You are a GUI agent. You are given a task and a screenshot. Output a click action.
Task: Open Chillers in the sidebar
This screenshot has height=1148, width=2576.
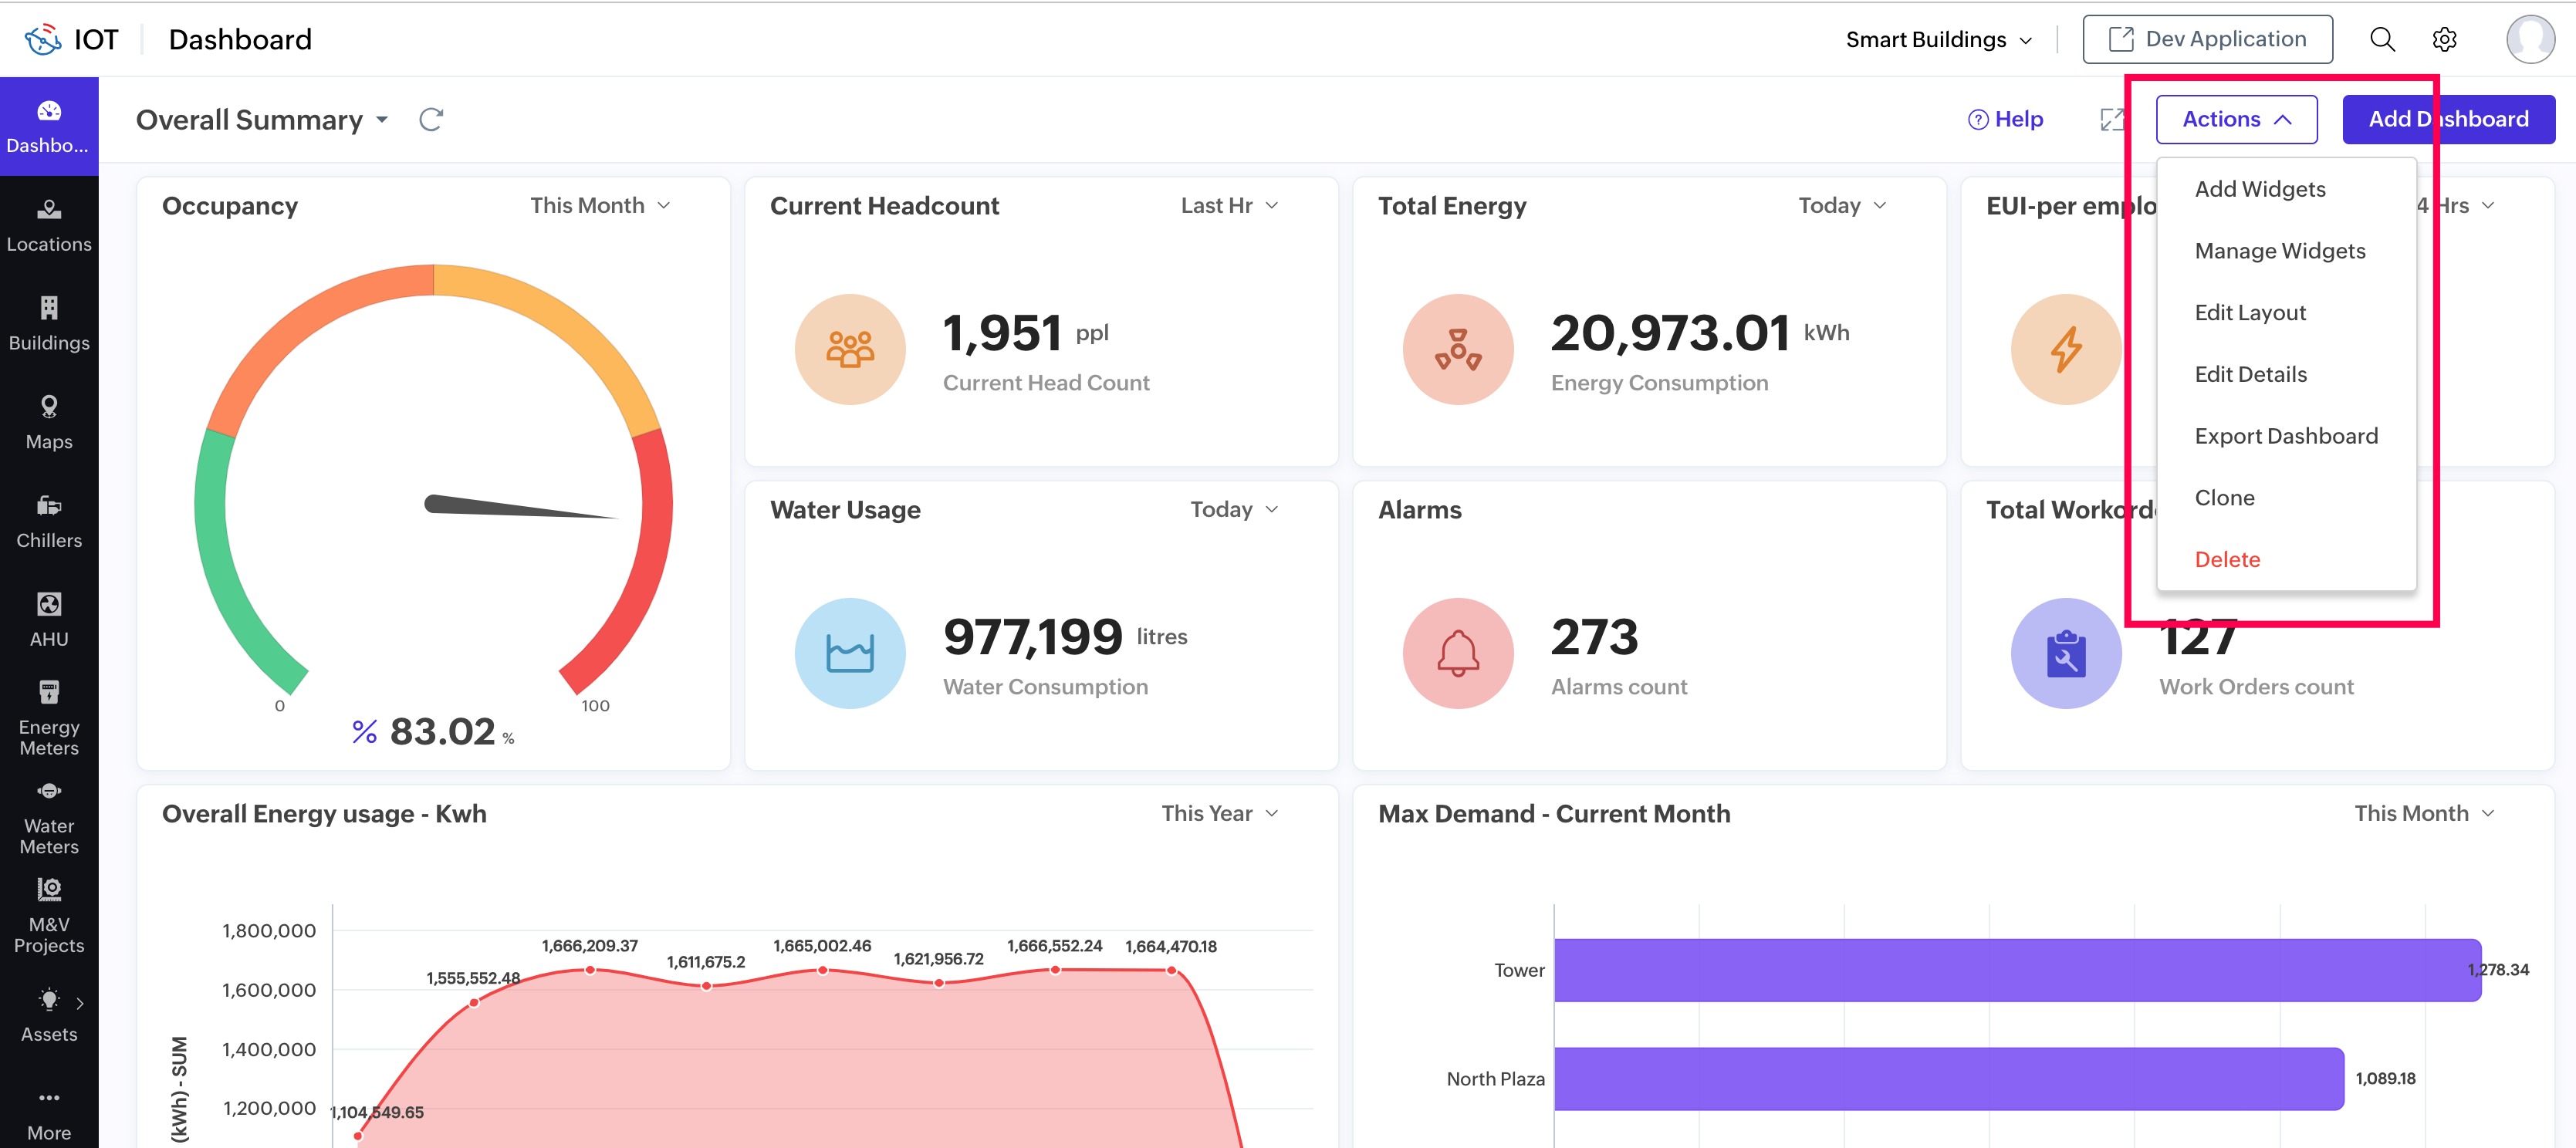coord(48,521)
